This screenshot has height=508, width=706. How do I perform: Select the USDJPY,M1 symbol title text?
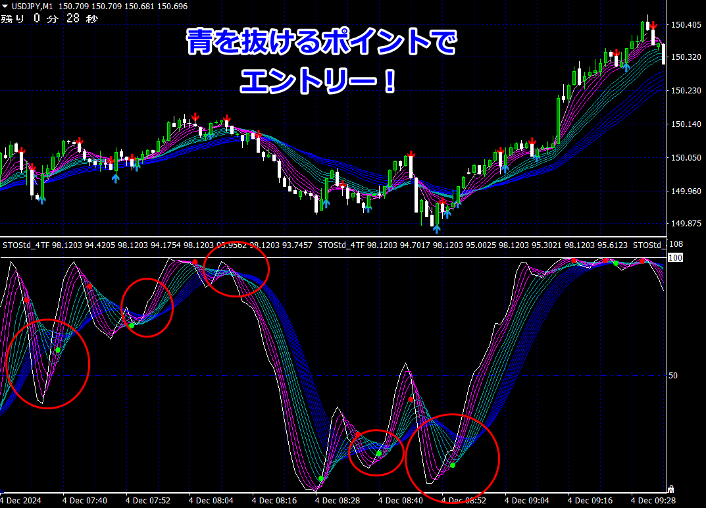(32, 7)
